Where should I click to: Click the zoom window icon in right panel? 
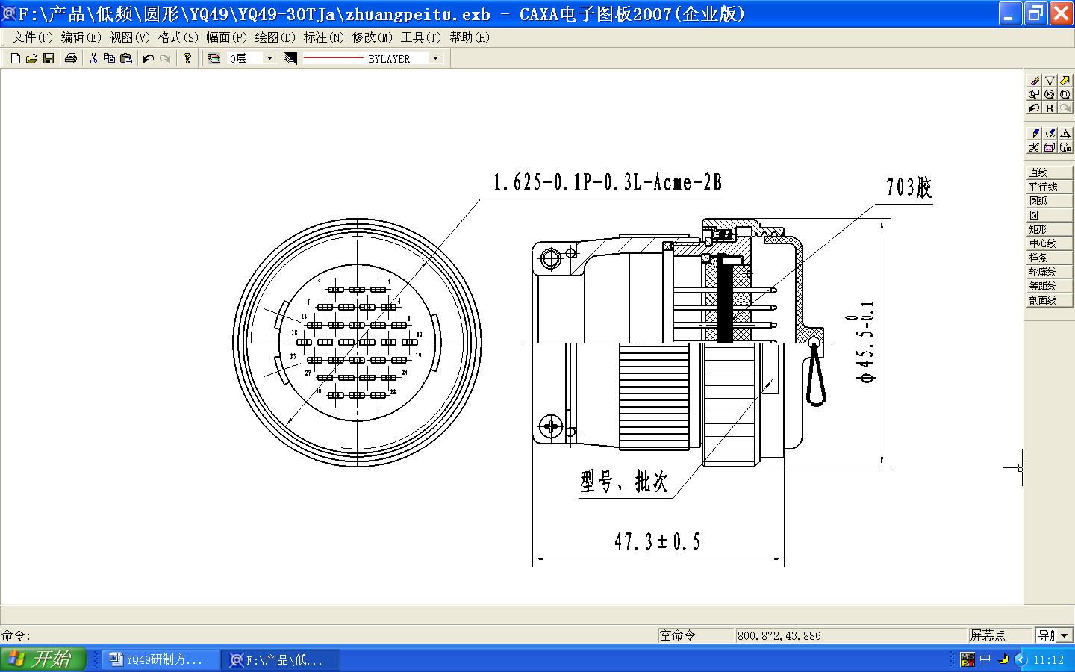pos(1034,94)
